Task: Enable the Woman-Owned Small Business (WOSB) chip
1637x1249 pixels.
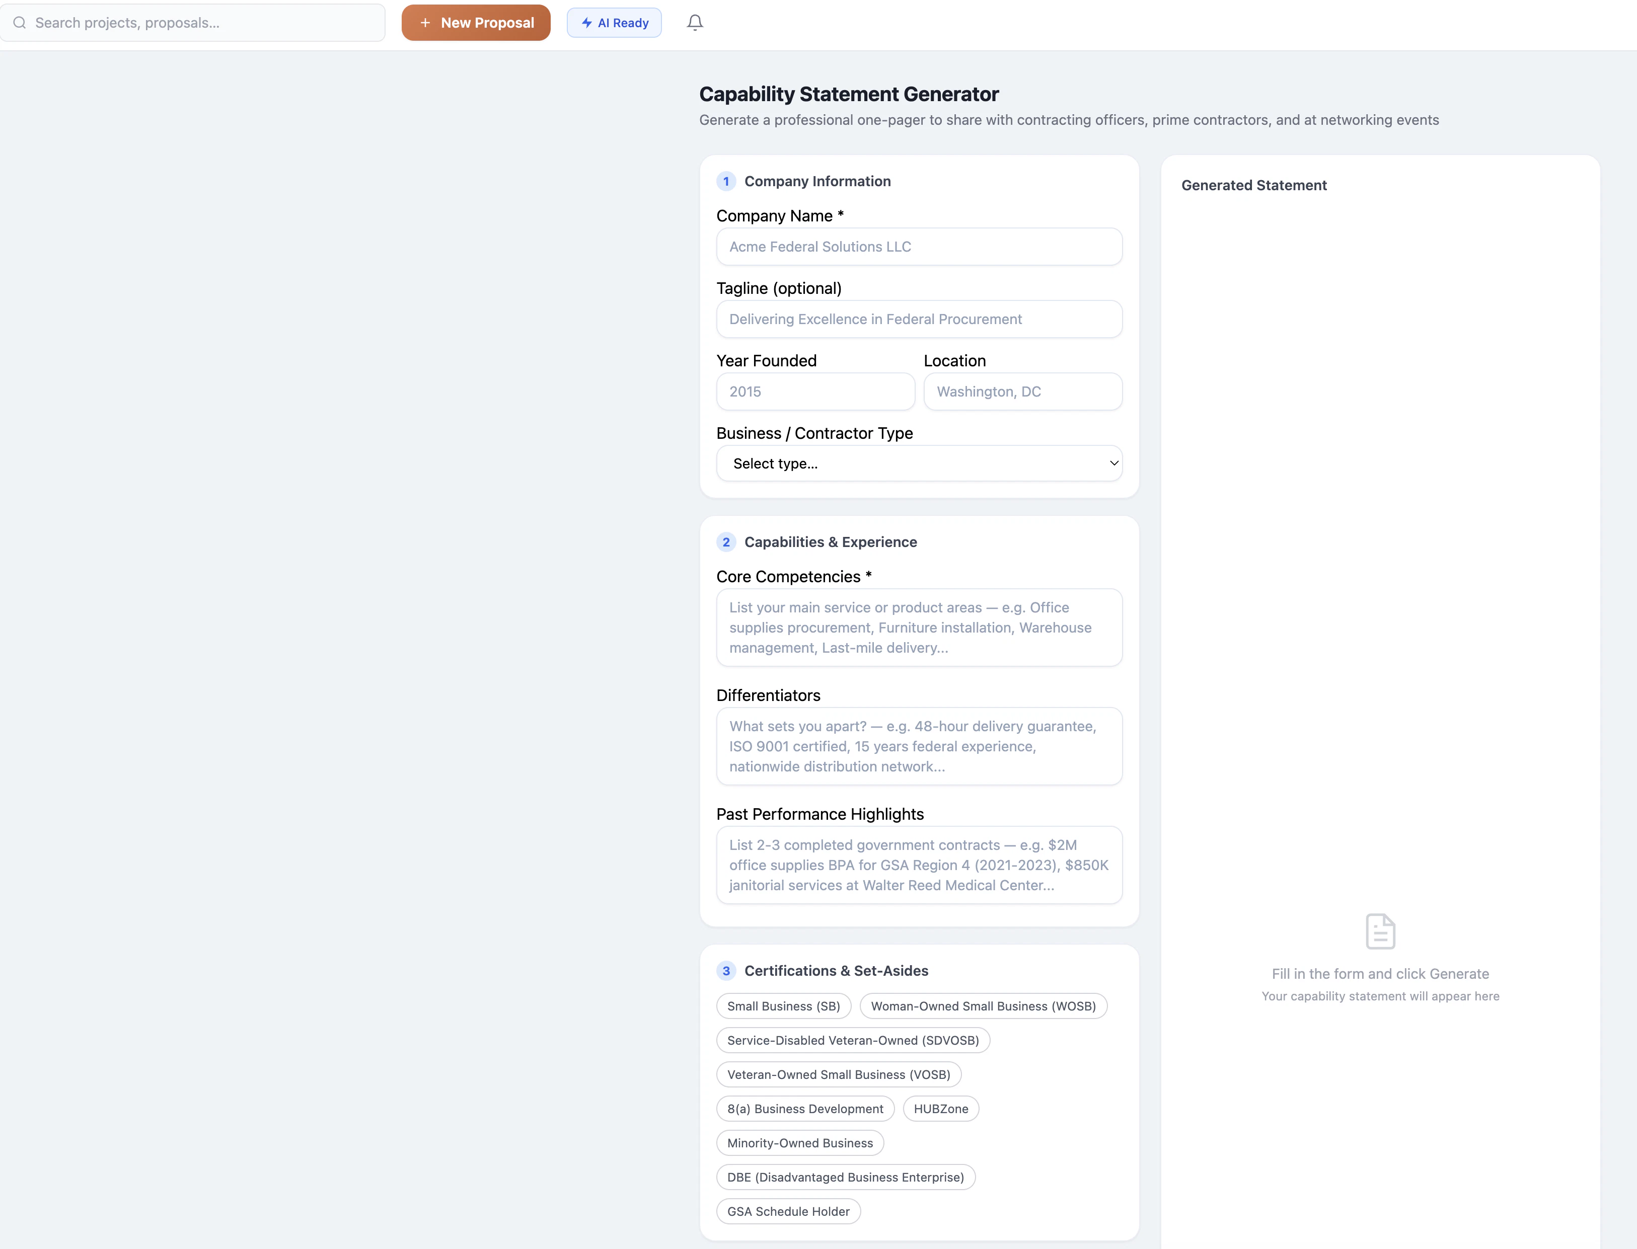Action: point(983,1006)
